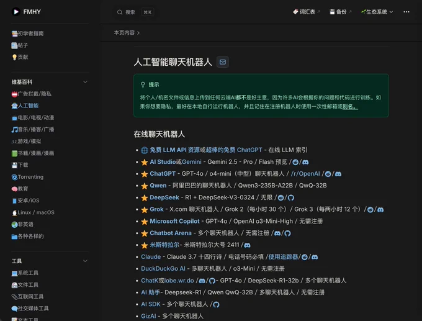This screenshot has height=321, width=422.
Task: Open 系统工具 sidebar item
Action: coord(25,273)
